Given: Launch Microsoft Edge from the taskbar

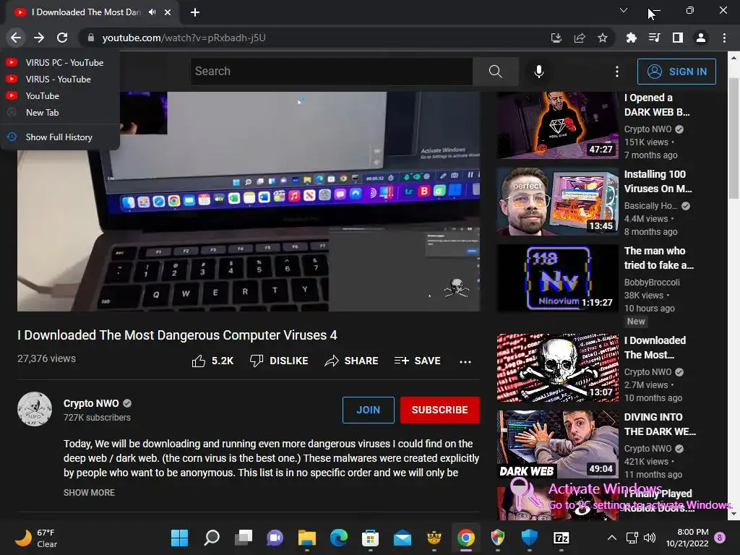Looking at the screenshot, I should 339,538.
